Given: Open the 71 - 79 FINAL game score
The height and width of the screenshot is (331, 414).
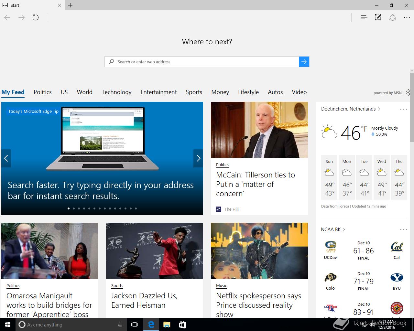Looking at the screenshot, I should point(364,281).
